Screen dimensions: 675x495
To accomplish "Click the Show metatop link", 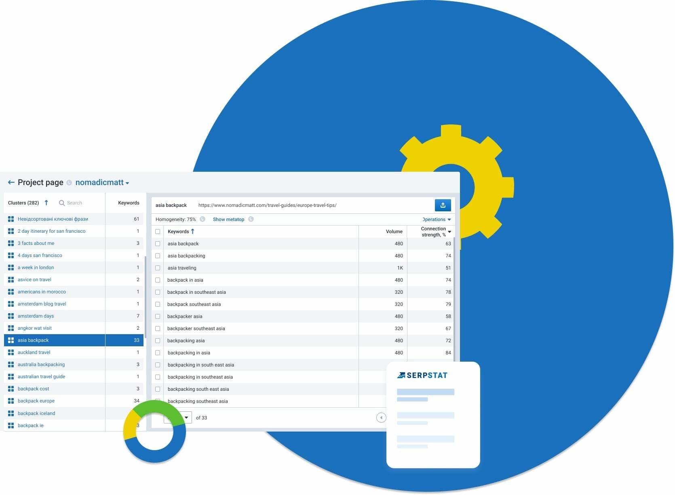I will coord(228,219).
